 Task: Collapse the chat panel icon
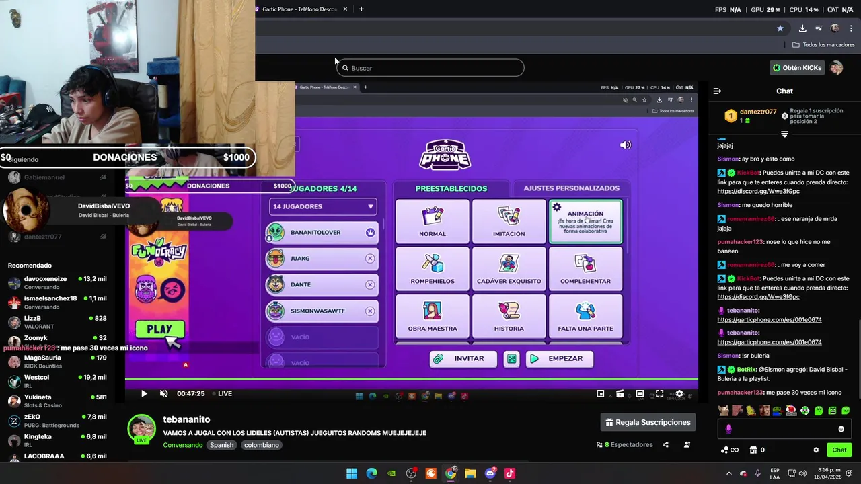717,91
